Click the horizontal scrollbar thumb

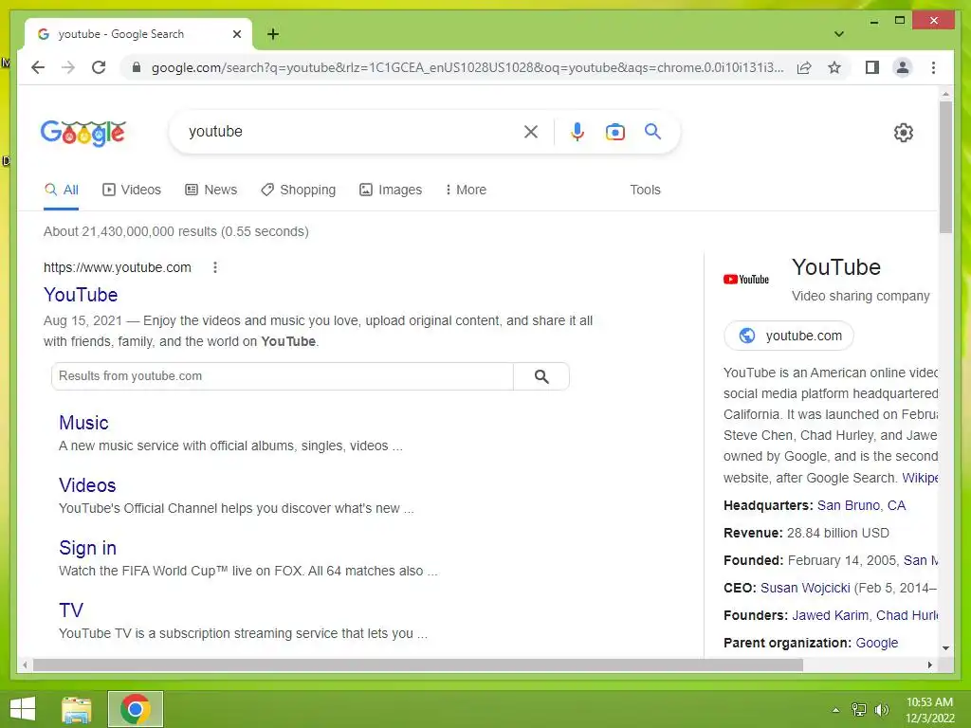418,664
